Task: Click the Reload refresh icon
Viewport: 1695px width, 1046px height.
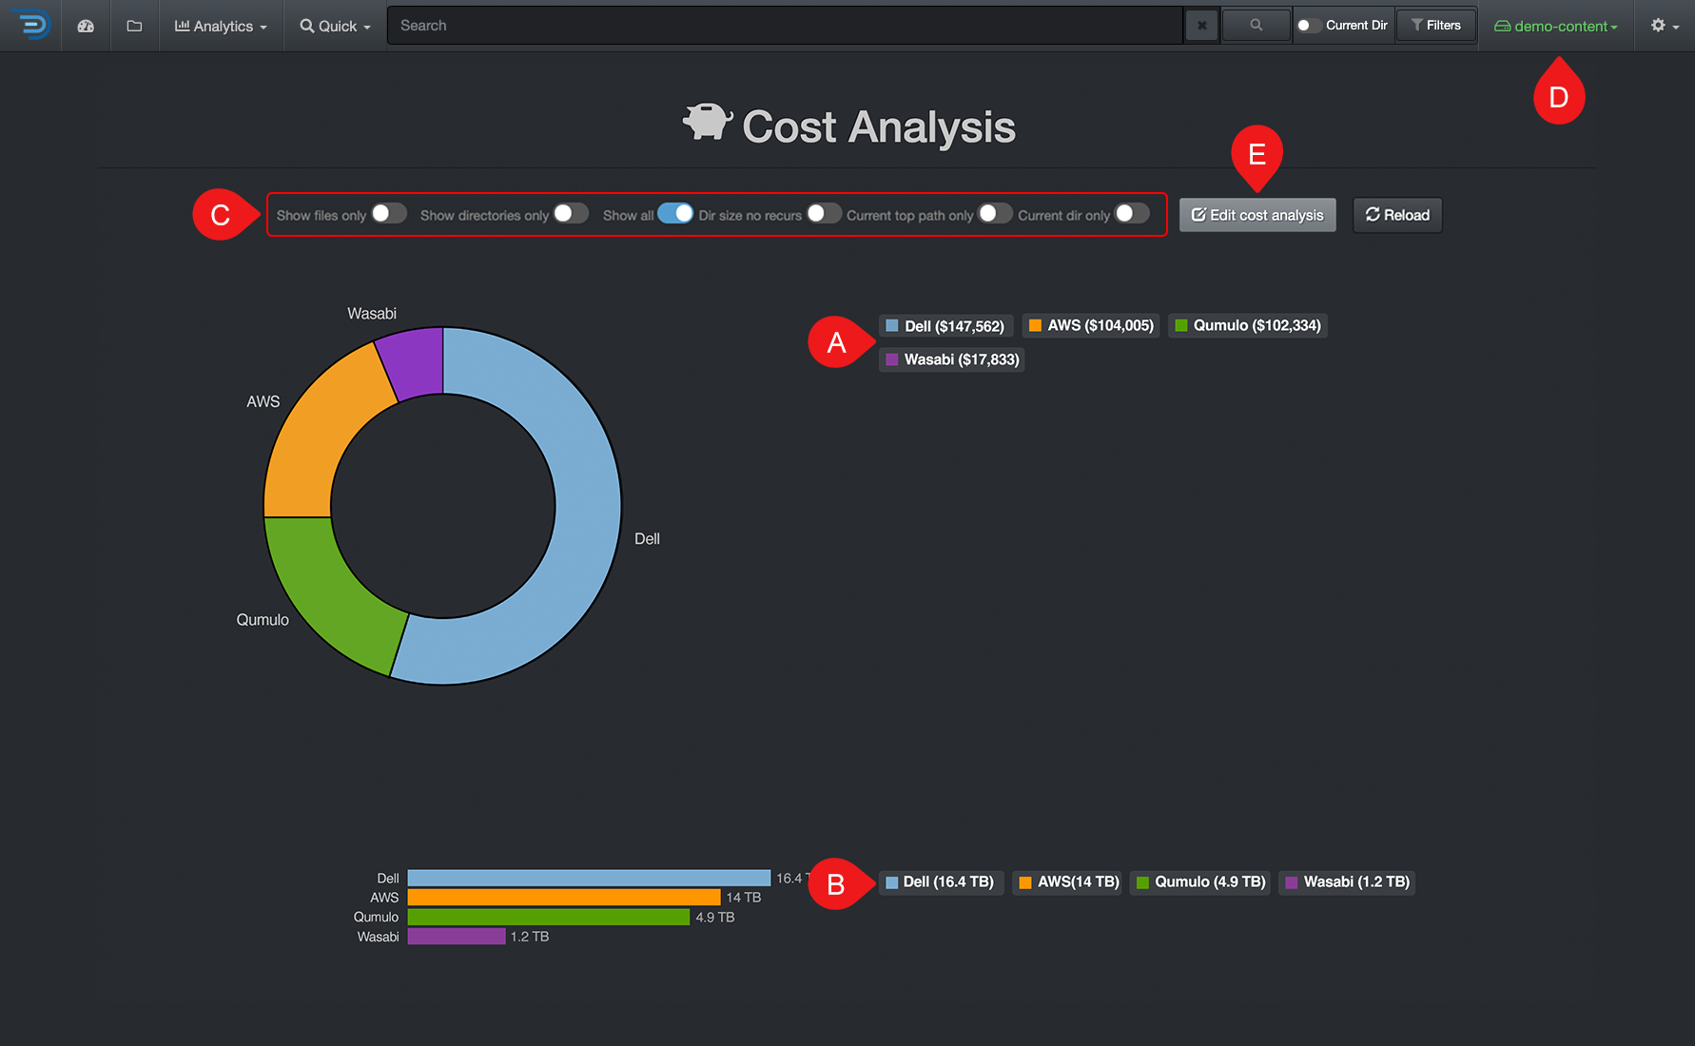Action: (1373, 215)
